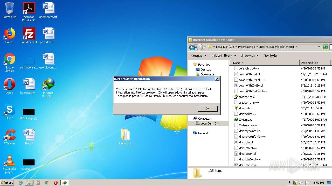This screenshot has width=332, height=186.
Task: Launch Firefox from the desktop
Action: tap(9, 36)
